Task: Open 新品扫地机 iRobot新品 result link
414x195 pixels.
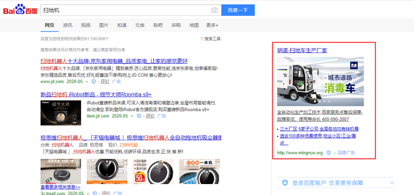Action: click(x=96, y=94)
